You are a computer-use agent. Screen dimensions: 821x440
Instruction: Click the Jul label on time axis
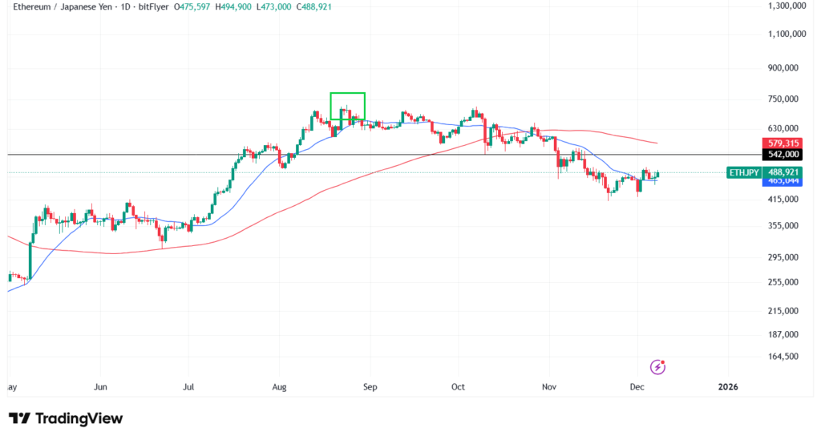point(188,387)
